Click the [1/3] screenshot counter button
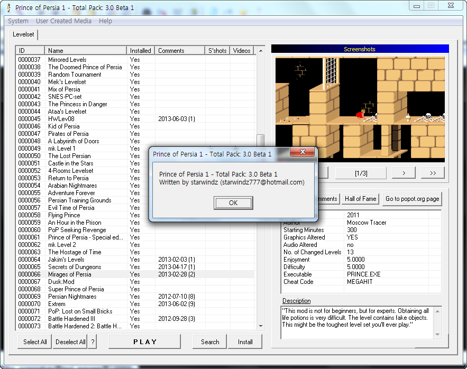The height and width of the screenshot is (369, 467). pos(361,173)
